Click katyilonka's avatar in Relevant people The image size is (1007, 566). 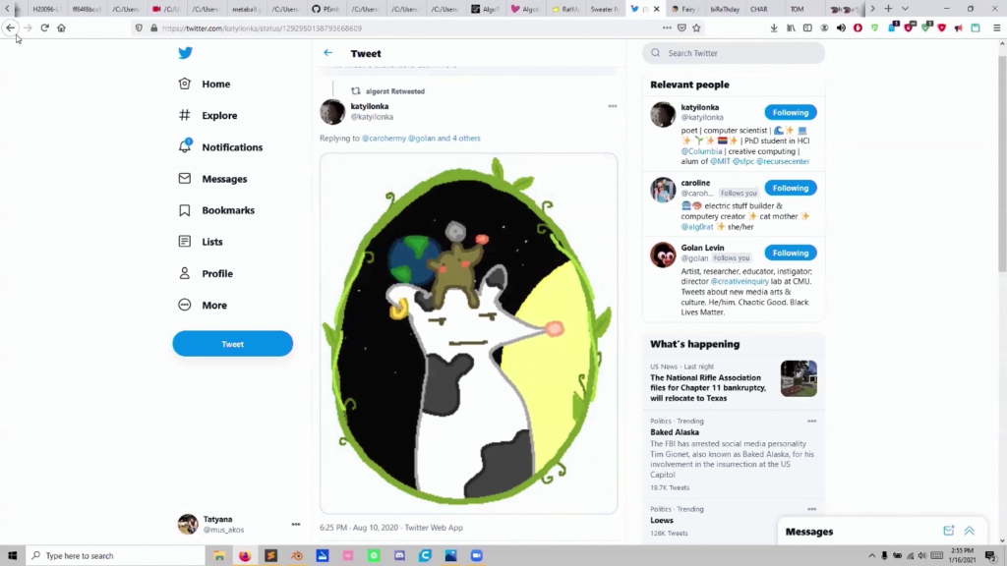tap(663, 115)
